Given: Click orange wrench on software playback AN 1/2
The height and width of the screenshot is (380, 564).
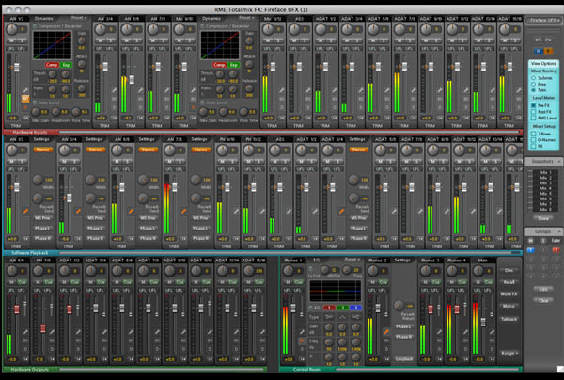Looking at the screenshot, I should [x=25, y=212].
